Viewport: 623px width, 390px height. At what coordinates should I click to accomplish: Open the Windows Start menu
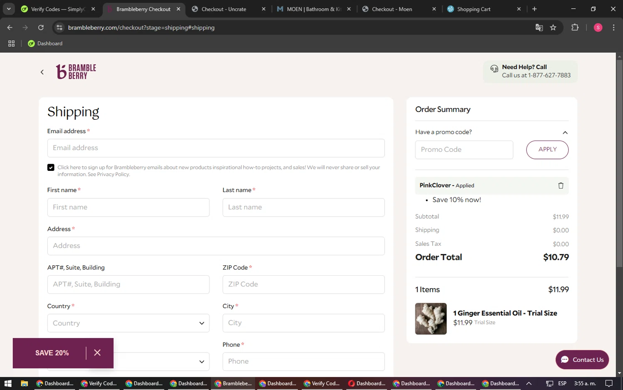7,383
